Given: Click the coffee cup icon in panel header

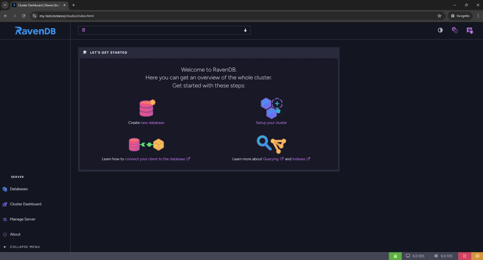Looking at the screenshot, I should [85, 52].
